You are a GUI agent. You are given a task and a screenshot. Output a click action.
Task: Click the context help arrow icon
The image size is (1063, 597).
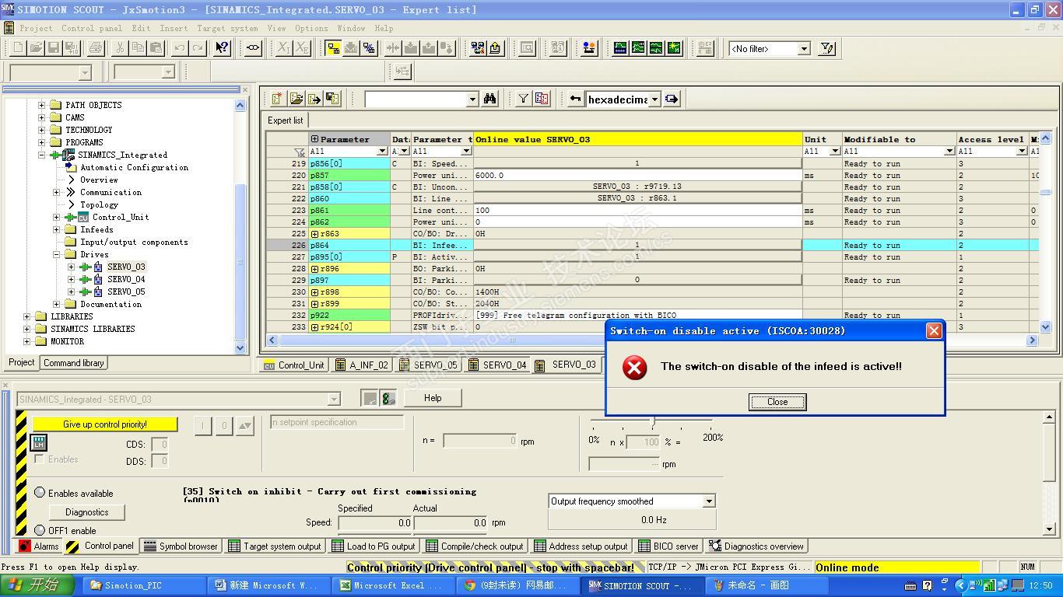point(222,48)
